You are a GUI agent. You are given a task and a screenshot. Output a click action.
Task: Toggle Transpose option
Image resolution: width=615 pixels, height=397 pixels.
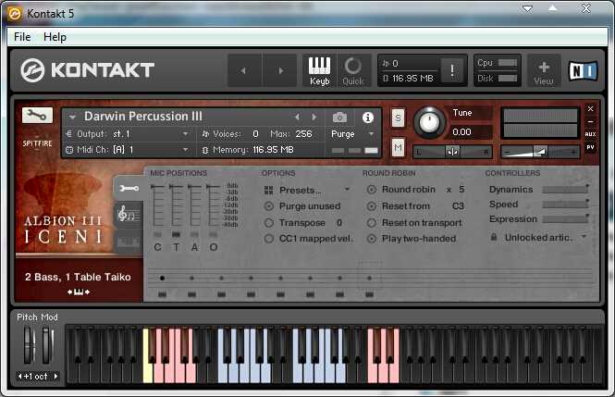click(269, 223)
